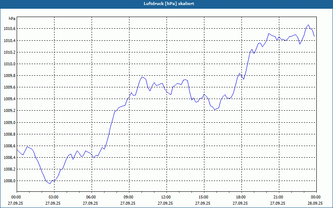
Task: Select the y-axis value 1009,2
Action: (10, 111)
